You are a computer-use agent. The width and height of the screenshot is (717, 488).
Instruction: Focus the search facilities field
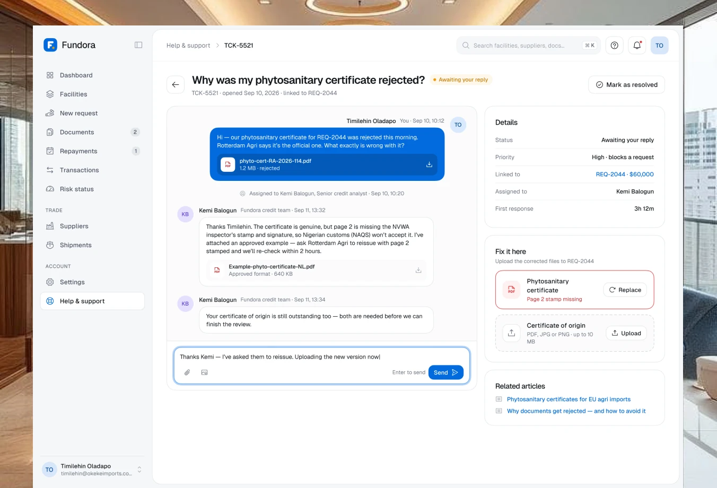(528, 46)
